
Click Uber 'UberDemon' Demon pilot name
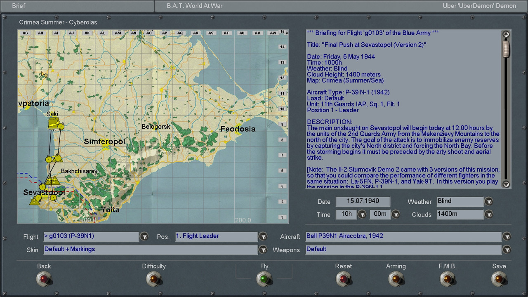click(x=479, y=6)
